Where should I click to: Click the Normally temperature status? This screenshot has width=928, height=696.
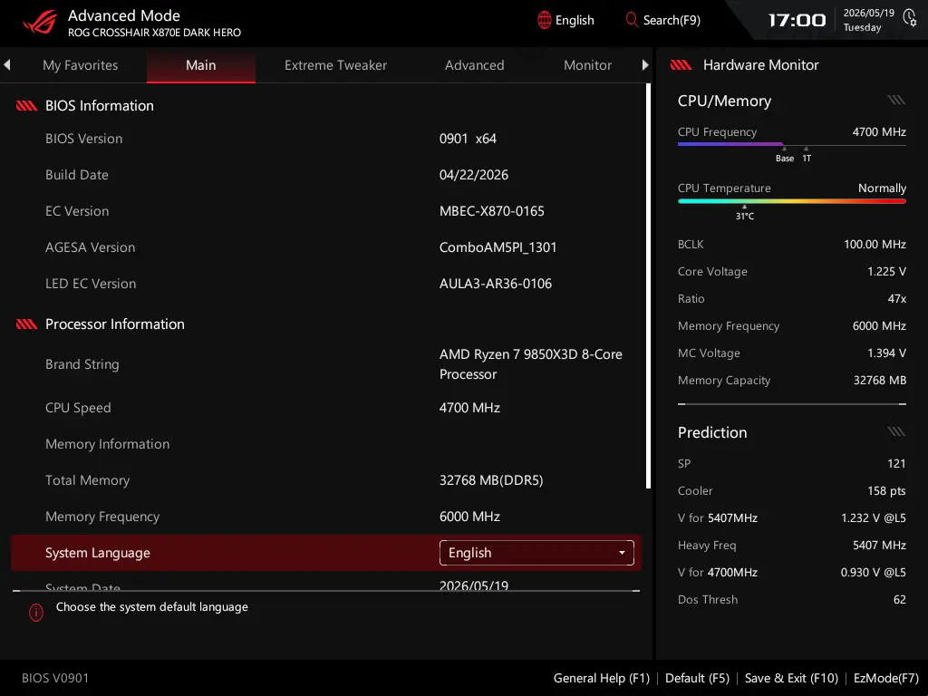pyautogui.click(x=882, y=188)
